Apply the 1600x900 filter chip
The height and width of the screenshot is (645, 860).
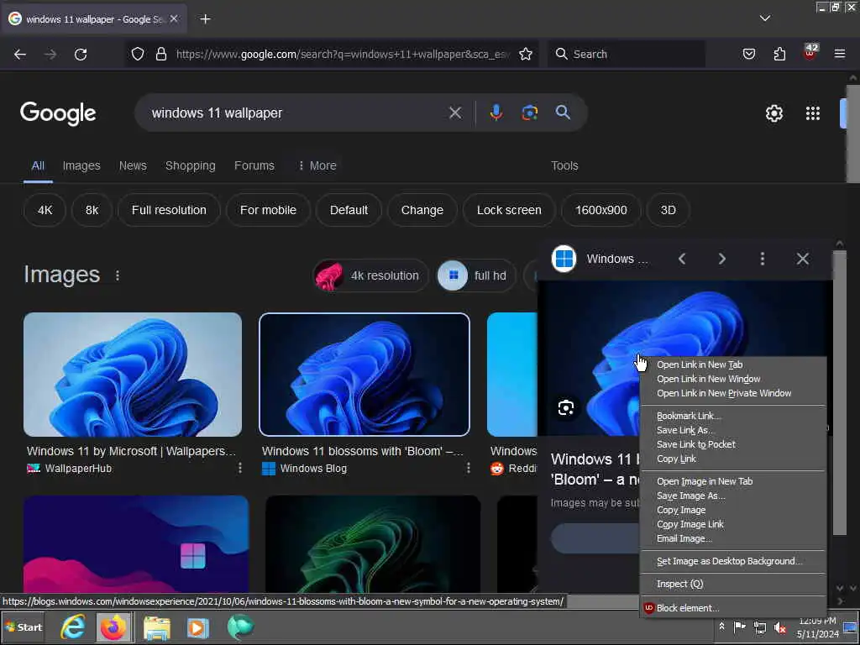coord(600,210)
